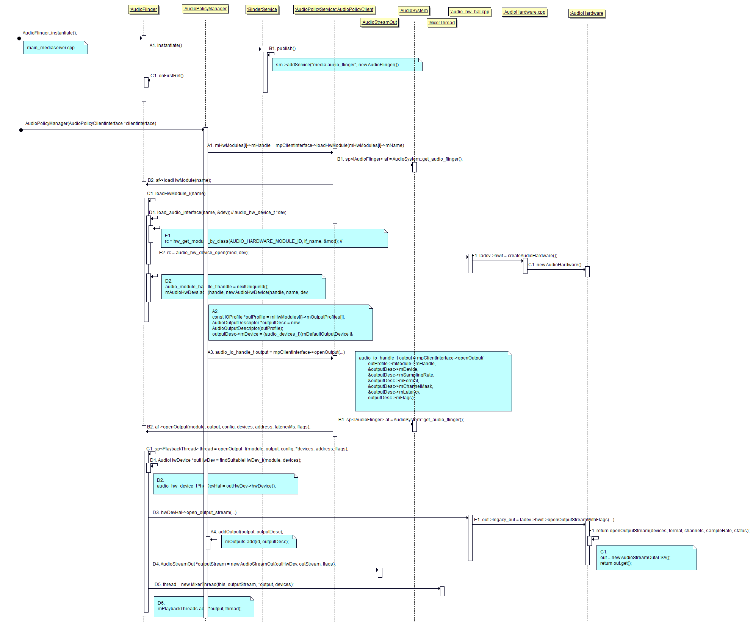753x622 pixels.
Task: Click the :AudioHardware.cpp header box
Action: click(524, 12)
